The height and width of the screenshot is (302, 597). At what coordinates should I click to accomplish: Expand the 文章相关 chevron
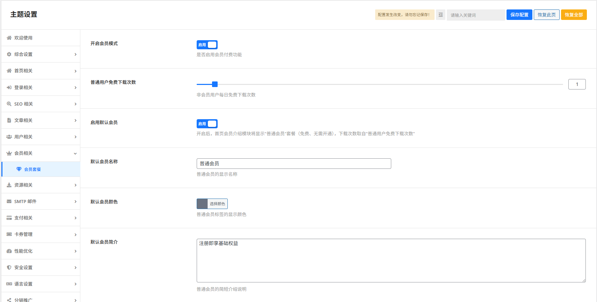(x=75, y=121)
